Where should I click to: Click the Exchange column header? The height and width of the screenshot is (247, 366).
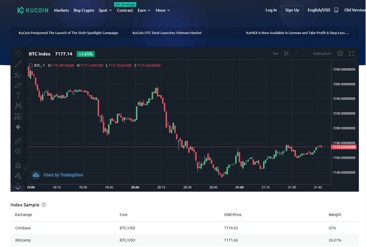point(23,215)
